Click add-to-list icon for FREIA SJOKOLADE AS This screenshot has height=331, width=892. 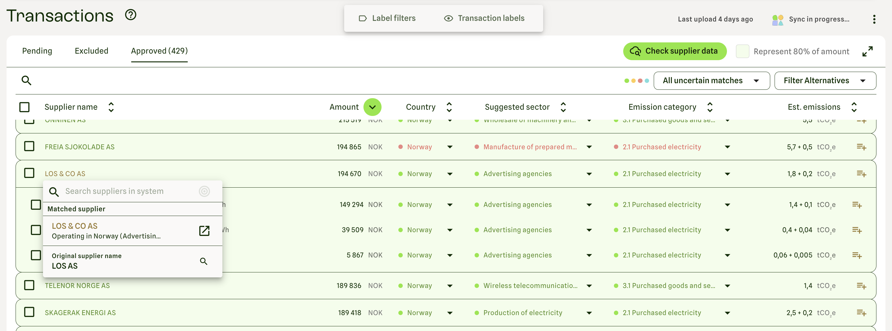[x=861, y=147]
